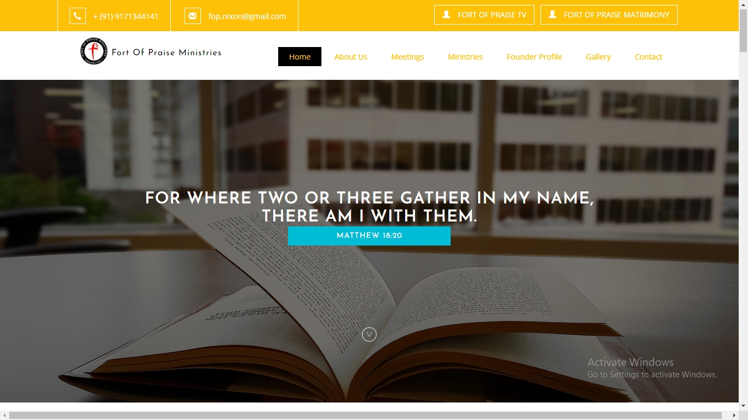Open the Gallery page

pos(598,56)
